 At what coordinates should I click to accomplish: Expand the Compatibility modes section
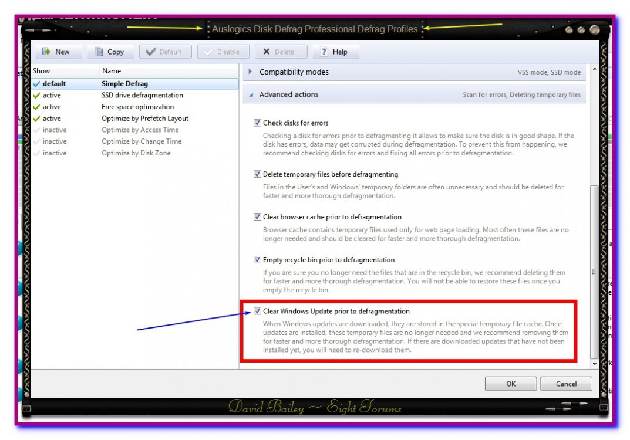pos(250,72)
